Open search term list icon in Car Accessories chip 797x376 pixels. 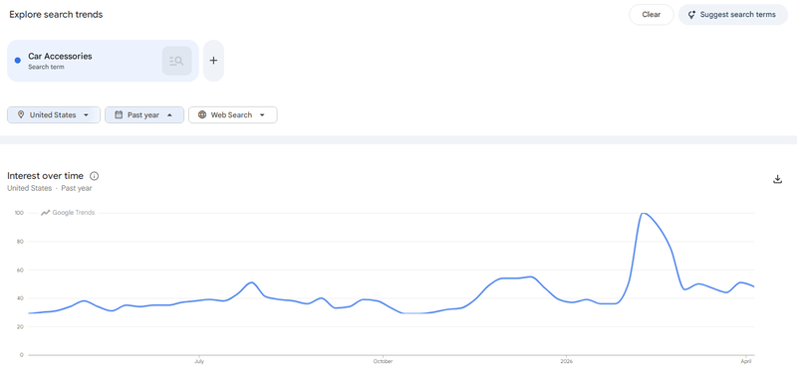click(177, 61)
